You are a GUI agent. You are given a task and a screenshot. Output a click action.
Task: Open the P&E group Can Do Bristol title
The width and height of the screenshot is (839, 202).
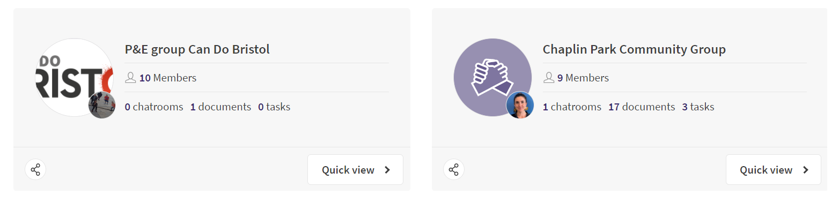tap(197, 49)
